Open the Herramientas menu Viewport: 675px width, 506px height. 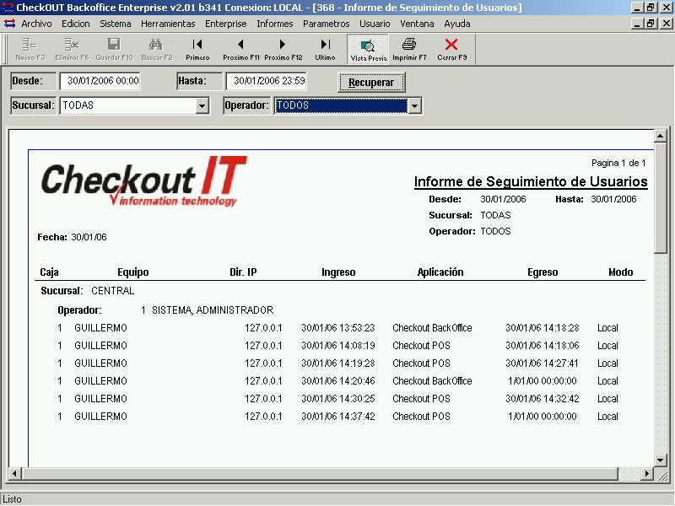coord(168,24)
